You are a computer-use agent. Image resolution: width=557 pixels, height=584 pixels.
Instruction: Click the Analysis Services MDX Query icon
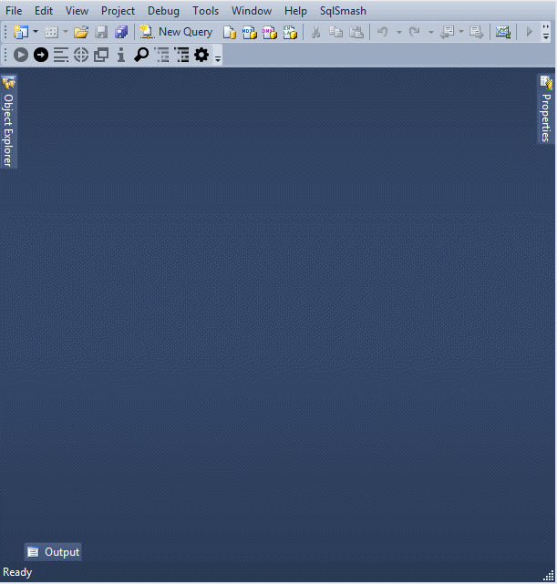pyautogui.click(x=250, y=33)
